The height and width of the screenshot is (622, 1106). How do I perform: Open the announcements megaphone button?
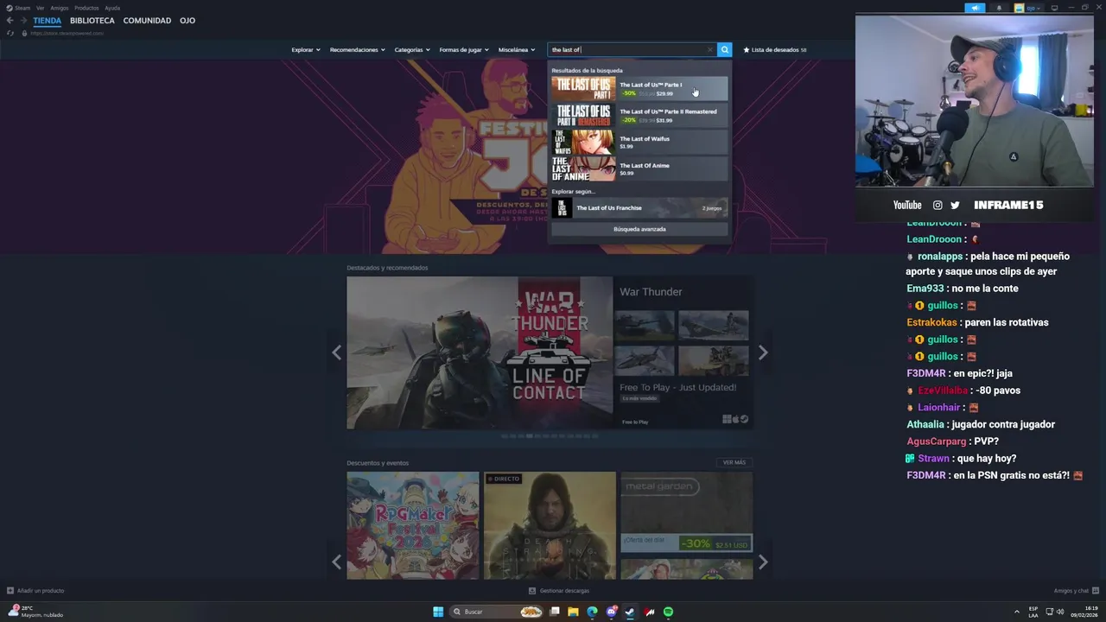tap(975, 8)
